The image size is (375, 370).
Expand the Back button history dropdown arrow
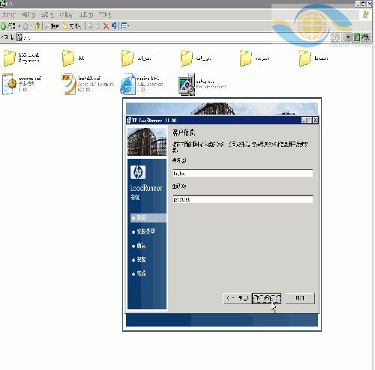point(19,26)
